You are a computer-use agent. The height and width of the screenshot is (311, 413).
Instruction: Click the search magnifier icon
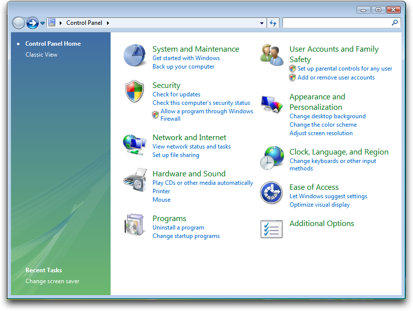coord(395,23)
